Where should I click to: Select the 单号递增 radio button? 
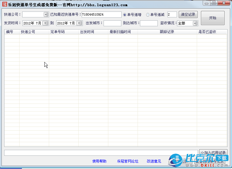[125, 15]
